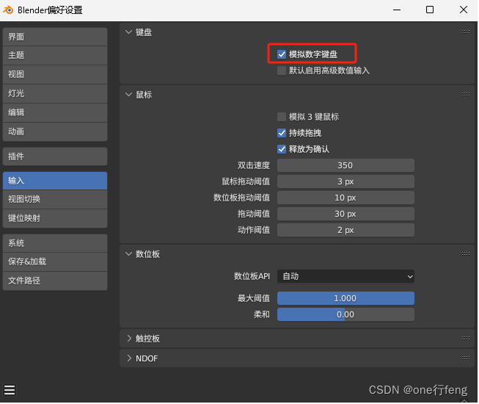
Task: Collapse the 数位板 panel
Action: (129, 254)
